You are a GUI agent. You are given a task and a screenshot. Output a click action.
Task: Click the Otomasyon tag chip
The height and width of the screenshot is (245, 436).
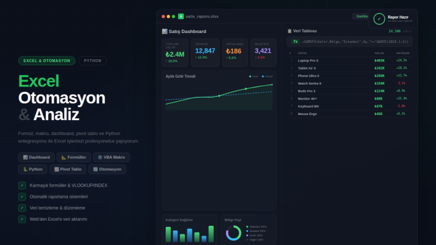[x=107, y=169]
